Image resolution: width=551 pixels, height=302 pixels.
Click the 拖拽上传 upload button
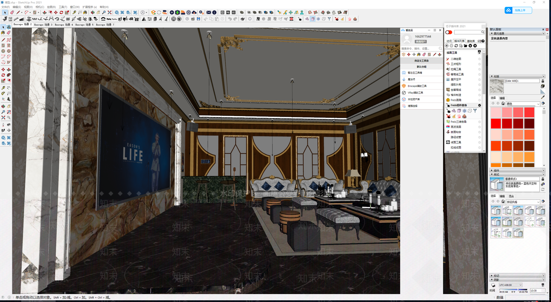click(x=518, y=10)
